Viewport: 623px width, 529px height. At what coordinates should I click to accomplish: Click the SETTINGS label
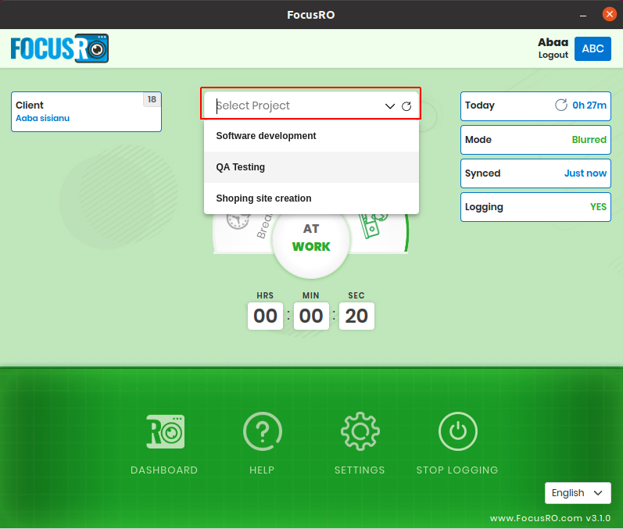point(360,470)
